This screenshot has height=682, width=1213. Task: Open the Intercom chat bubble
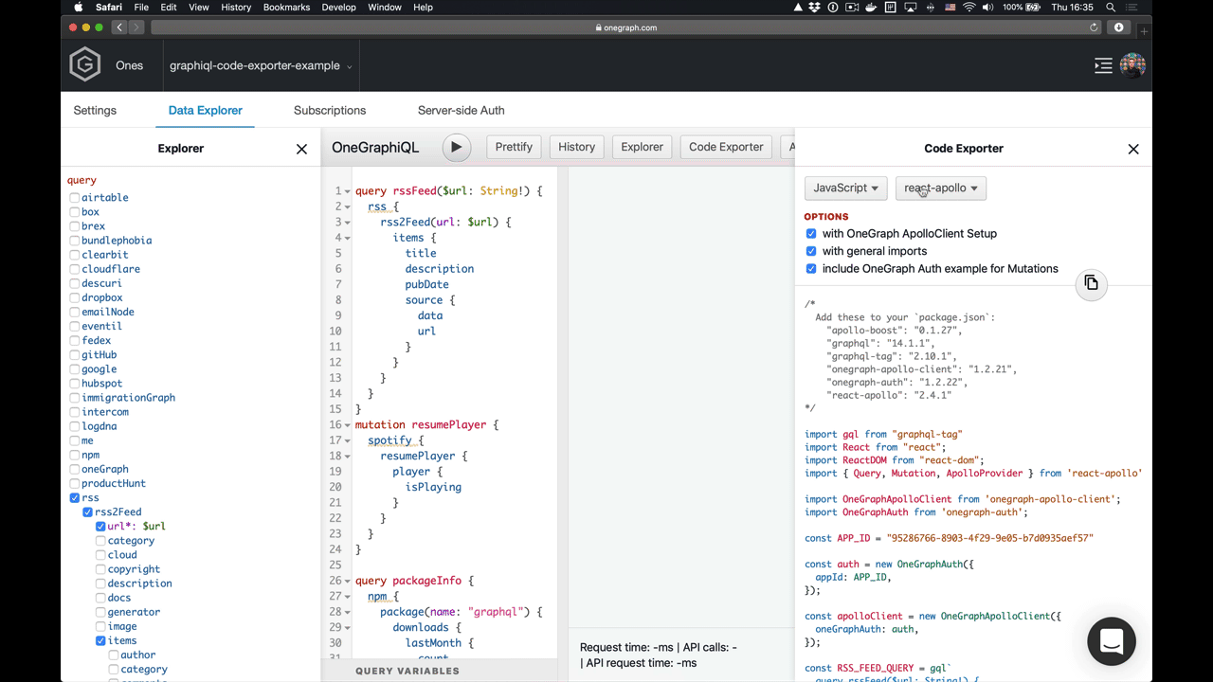pyautogui.click(x=1111, y=641)
